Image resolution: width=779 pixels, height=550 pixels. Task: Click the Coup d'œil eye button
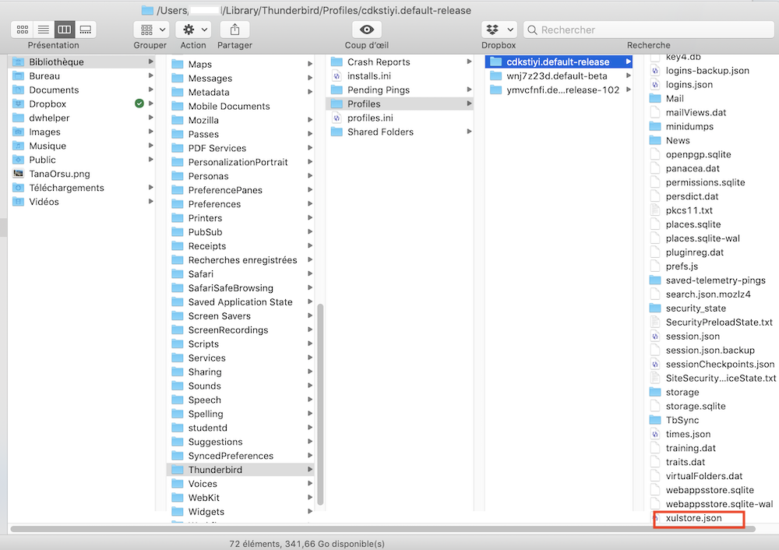pyautogui.click(x=367, y=30)
